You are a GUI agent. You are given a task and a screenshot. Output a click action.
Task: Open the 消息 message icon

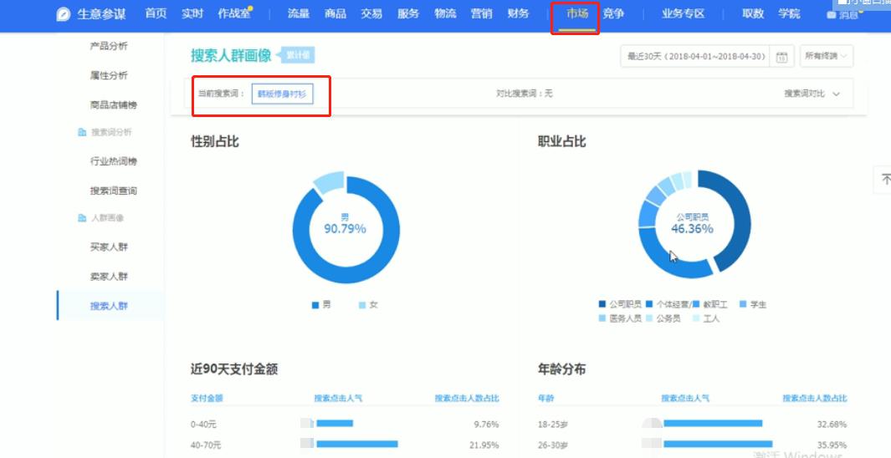831,15
